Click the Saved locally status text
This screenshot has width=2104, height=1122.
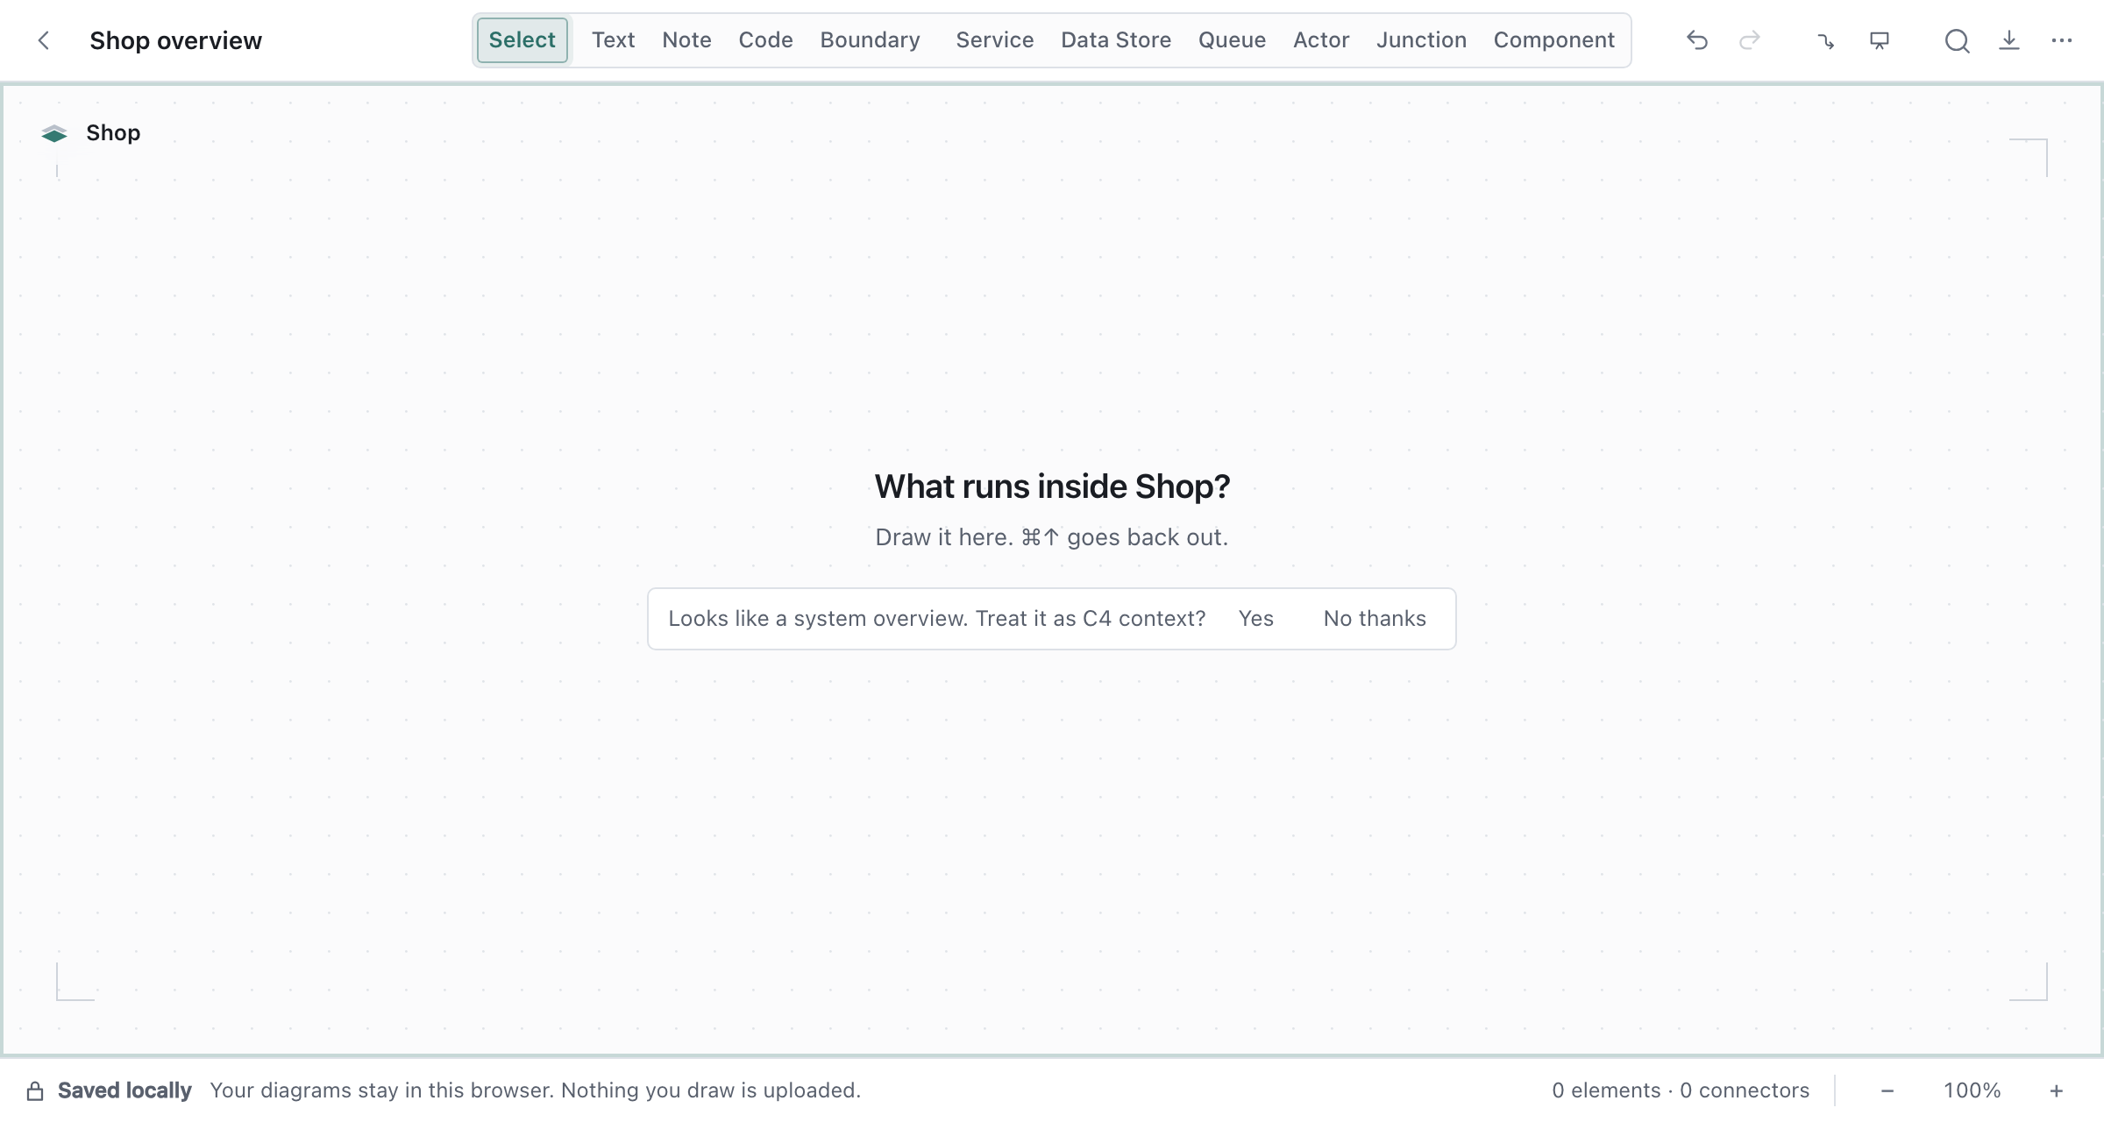(x=124, y=1090)
